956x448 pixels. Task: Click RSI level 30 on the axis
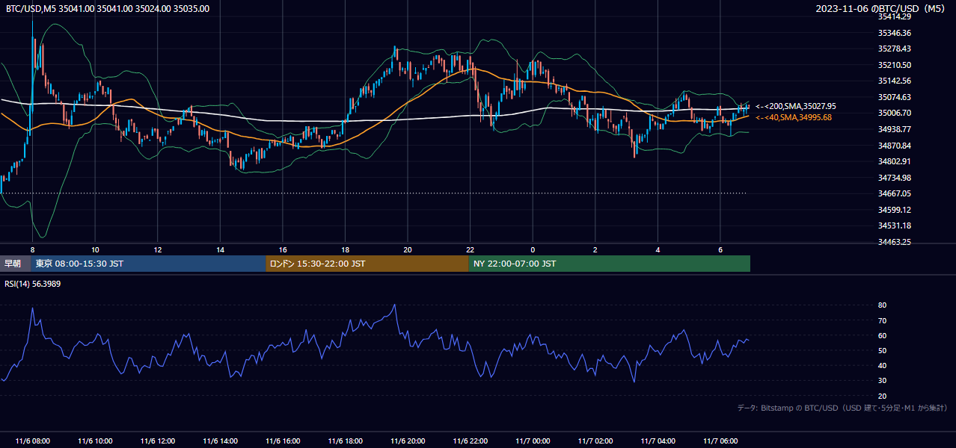click(883, 381)
